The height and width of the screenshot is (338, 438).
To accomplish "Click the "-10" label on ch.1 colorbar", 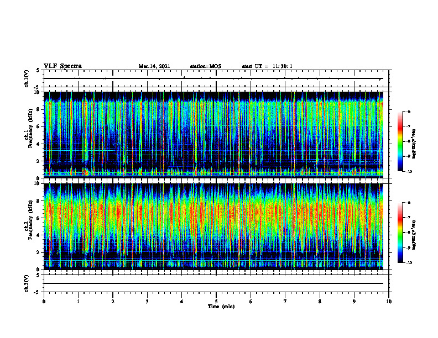I will [409, 172].
